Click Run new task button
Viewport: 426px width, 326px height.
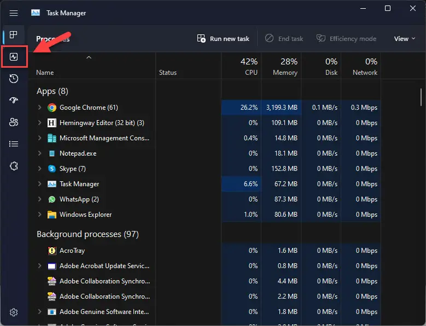223,39
